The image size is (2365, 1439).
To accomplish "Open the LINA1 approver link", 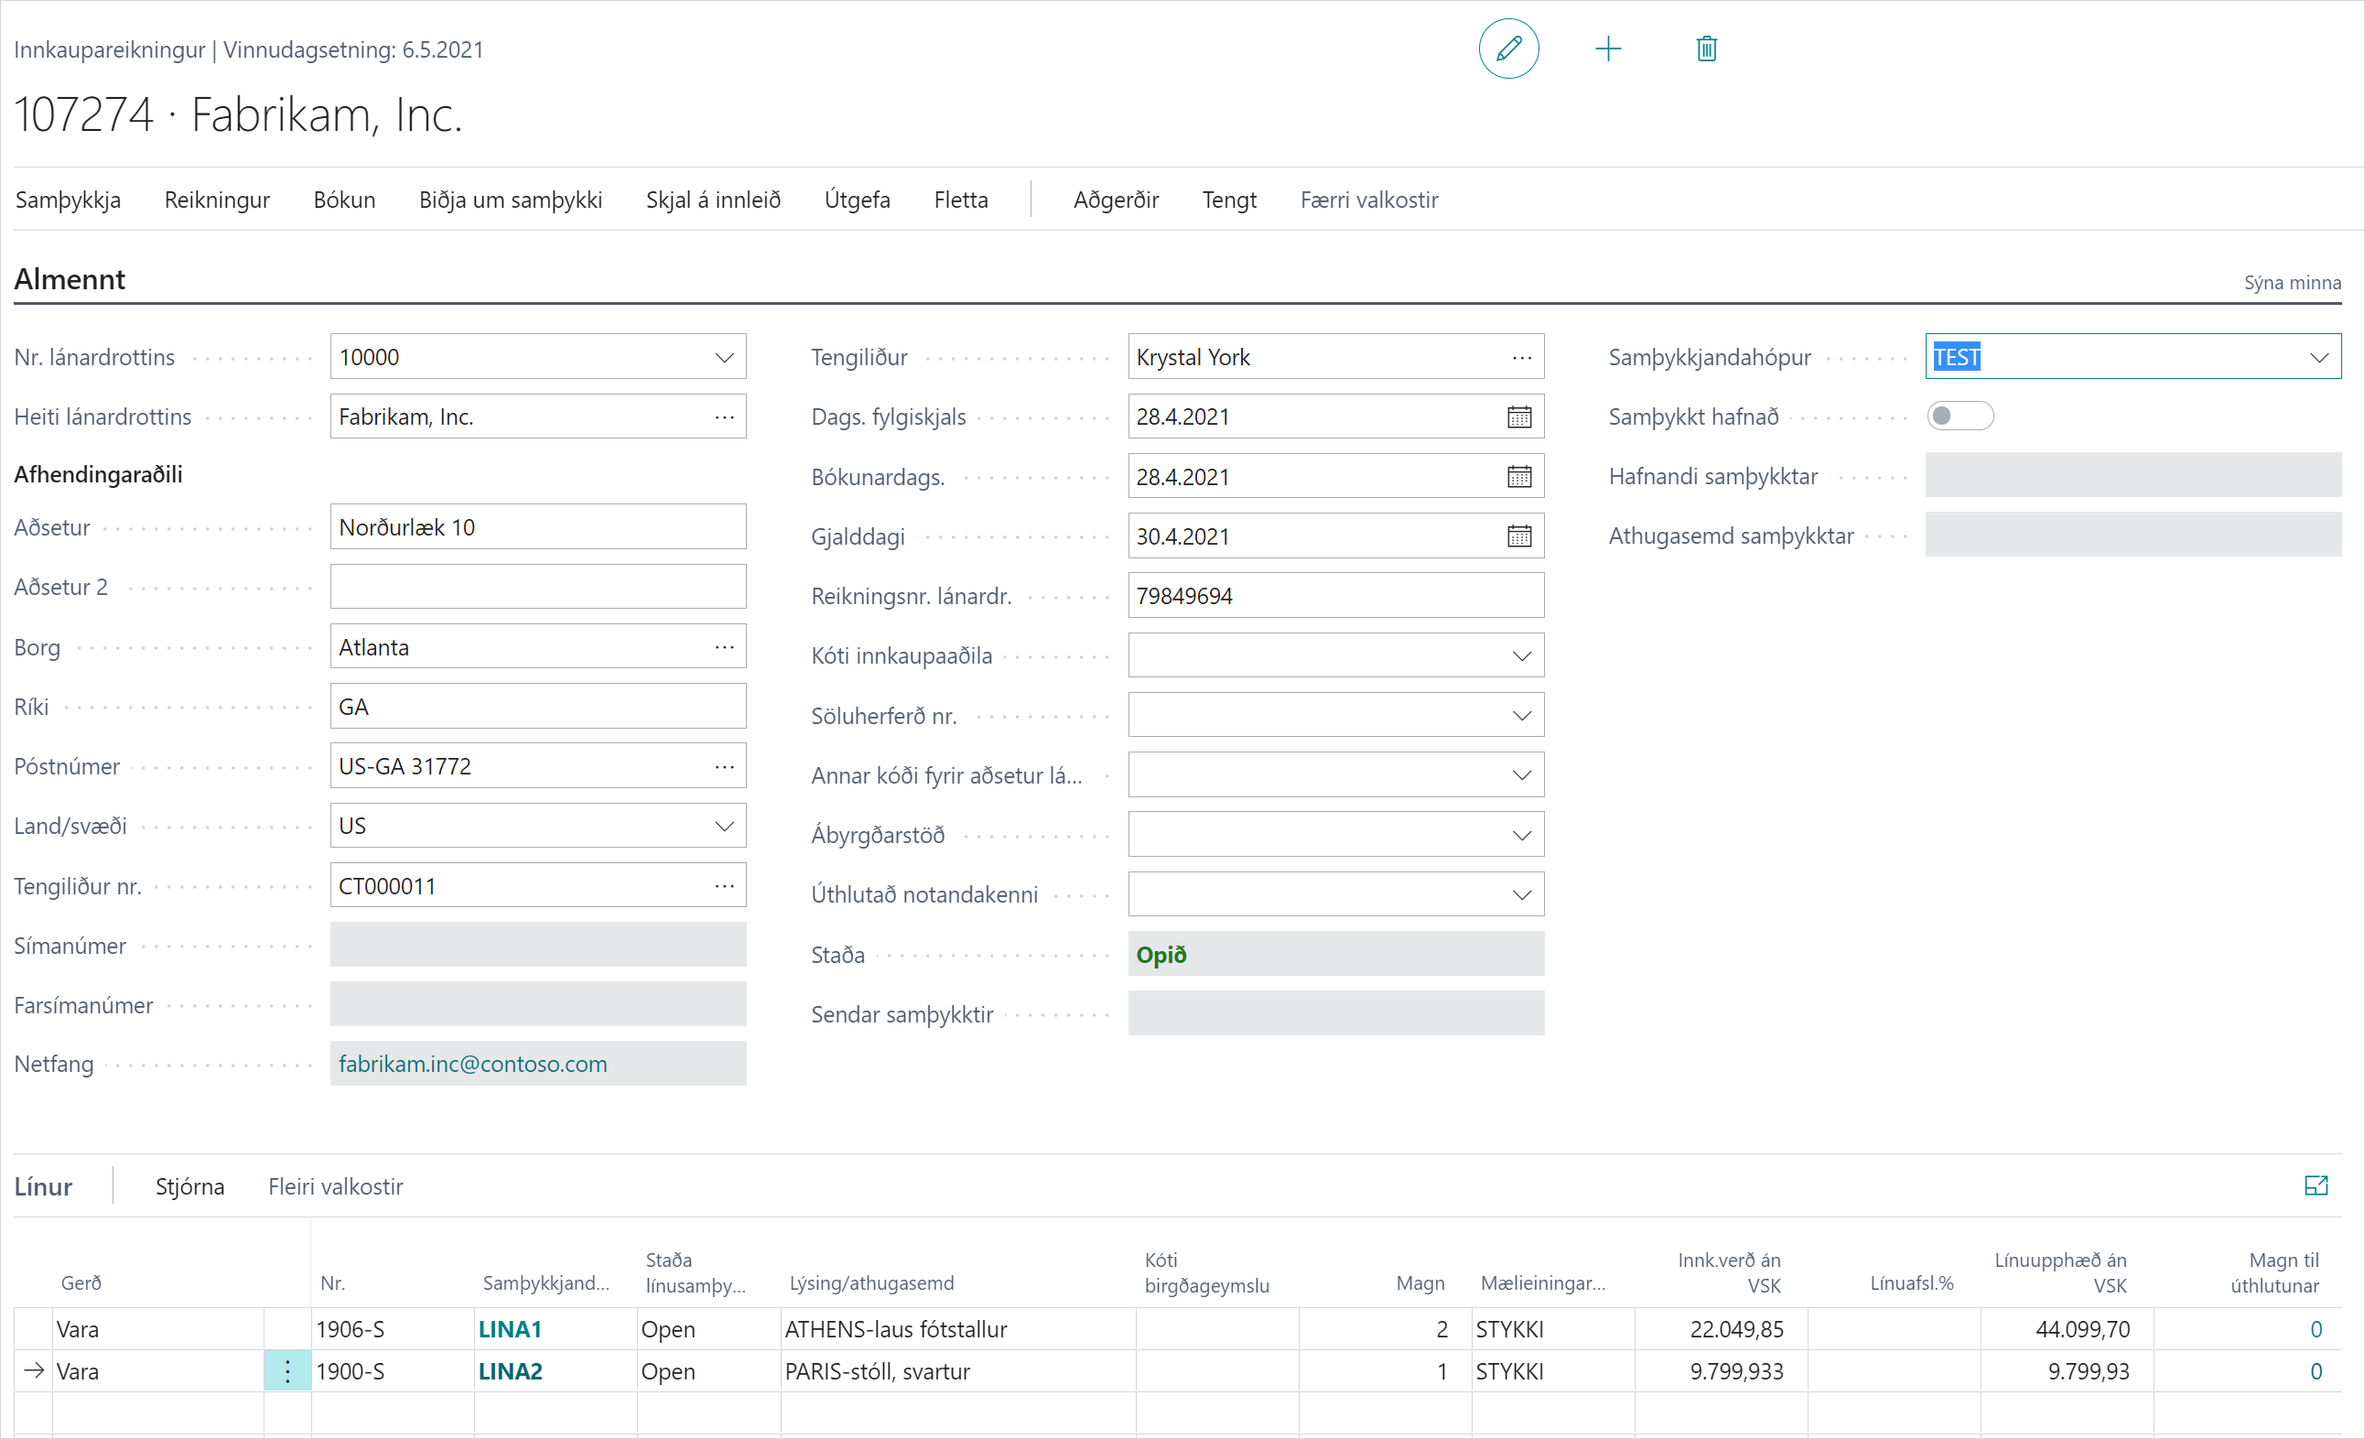I will (x=510, y=1328).
